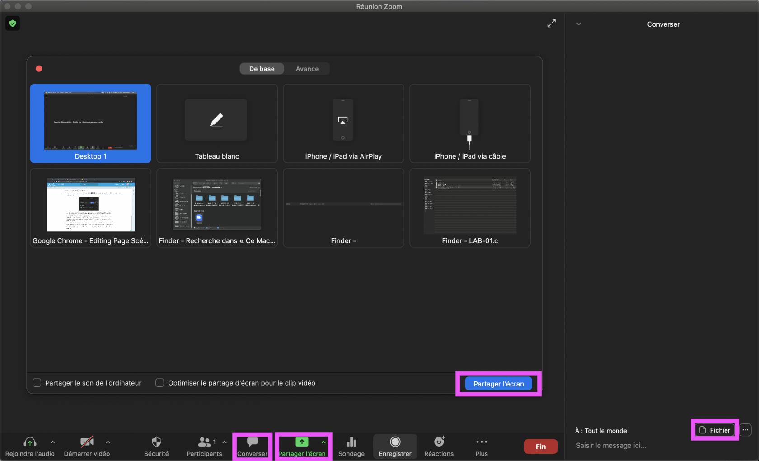
Task: Expand the video options arrow beside Démarrer vidéo
Action: click(108, 442)
